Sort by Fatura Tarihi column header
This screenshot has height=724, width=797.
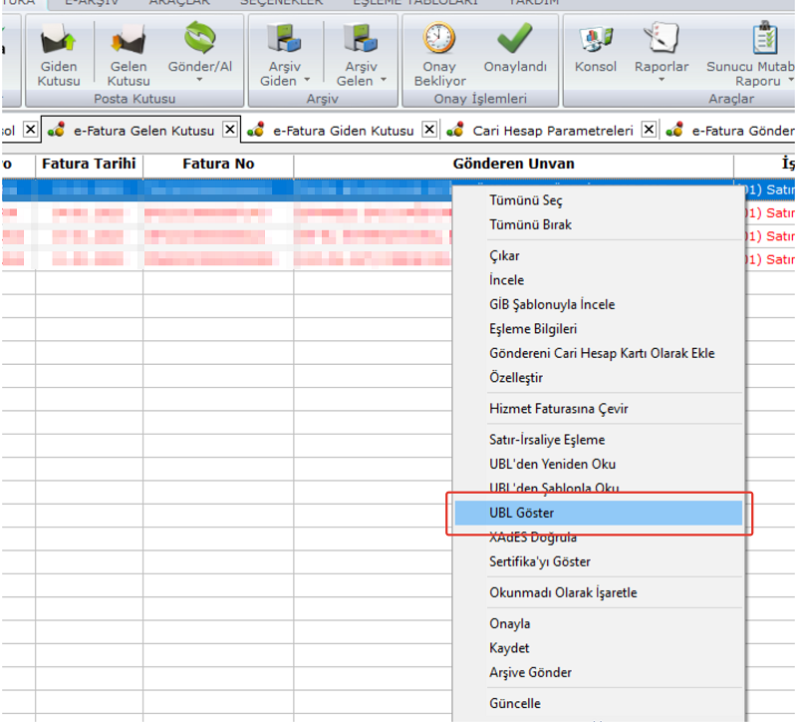(x=89, y=164)
